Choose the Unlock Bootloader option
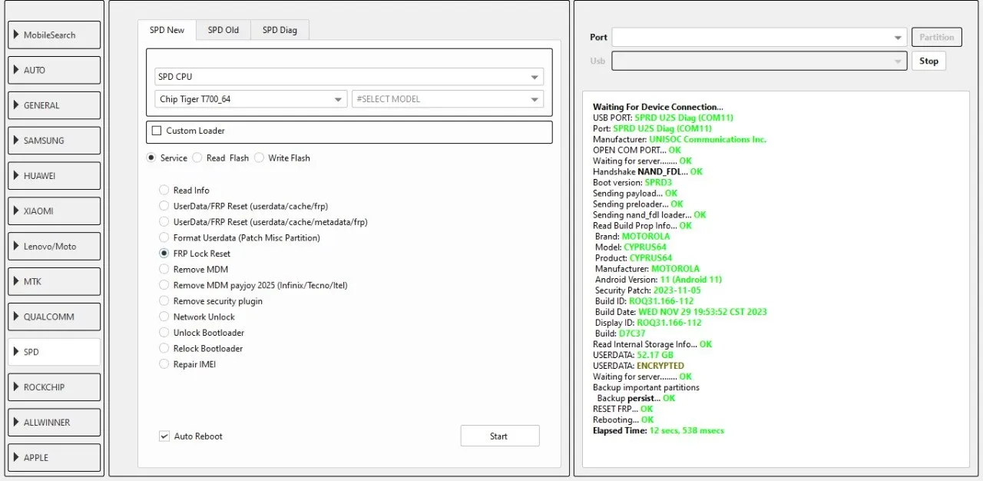The height and width of the screenshot is (481, 983). pos(164,333)
